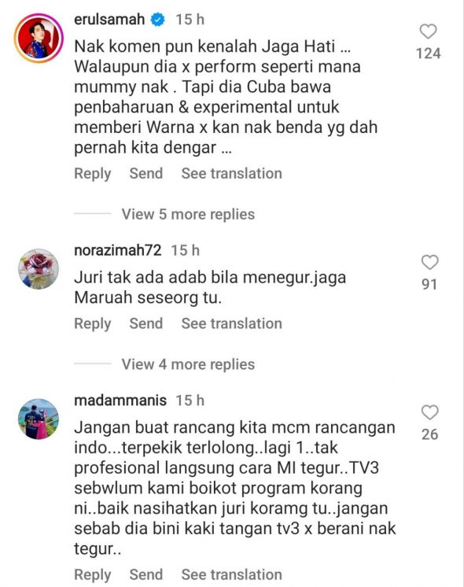The image size is (464, 587).
Task: Send erulsamah's comment to someone
Action: point(146,173)
